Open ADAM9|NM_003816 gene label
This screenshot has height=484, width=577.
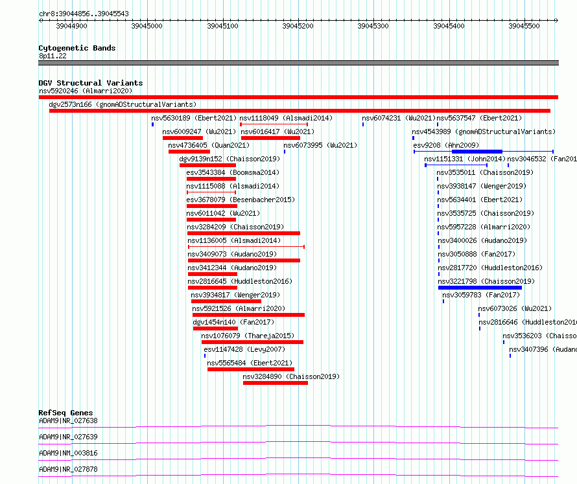[69, 453]
